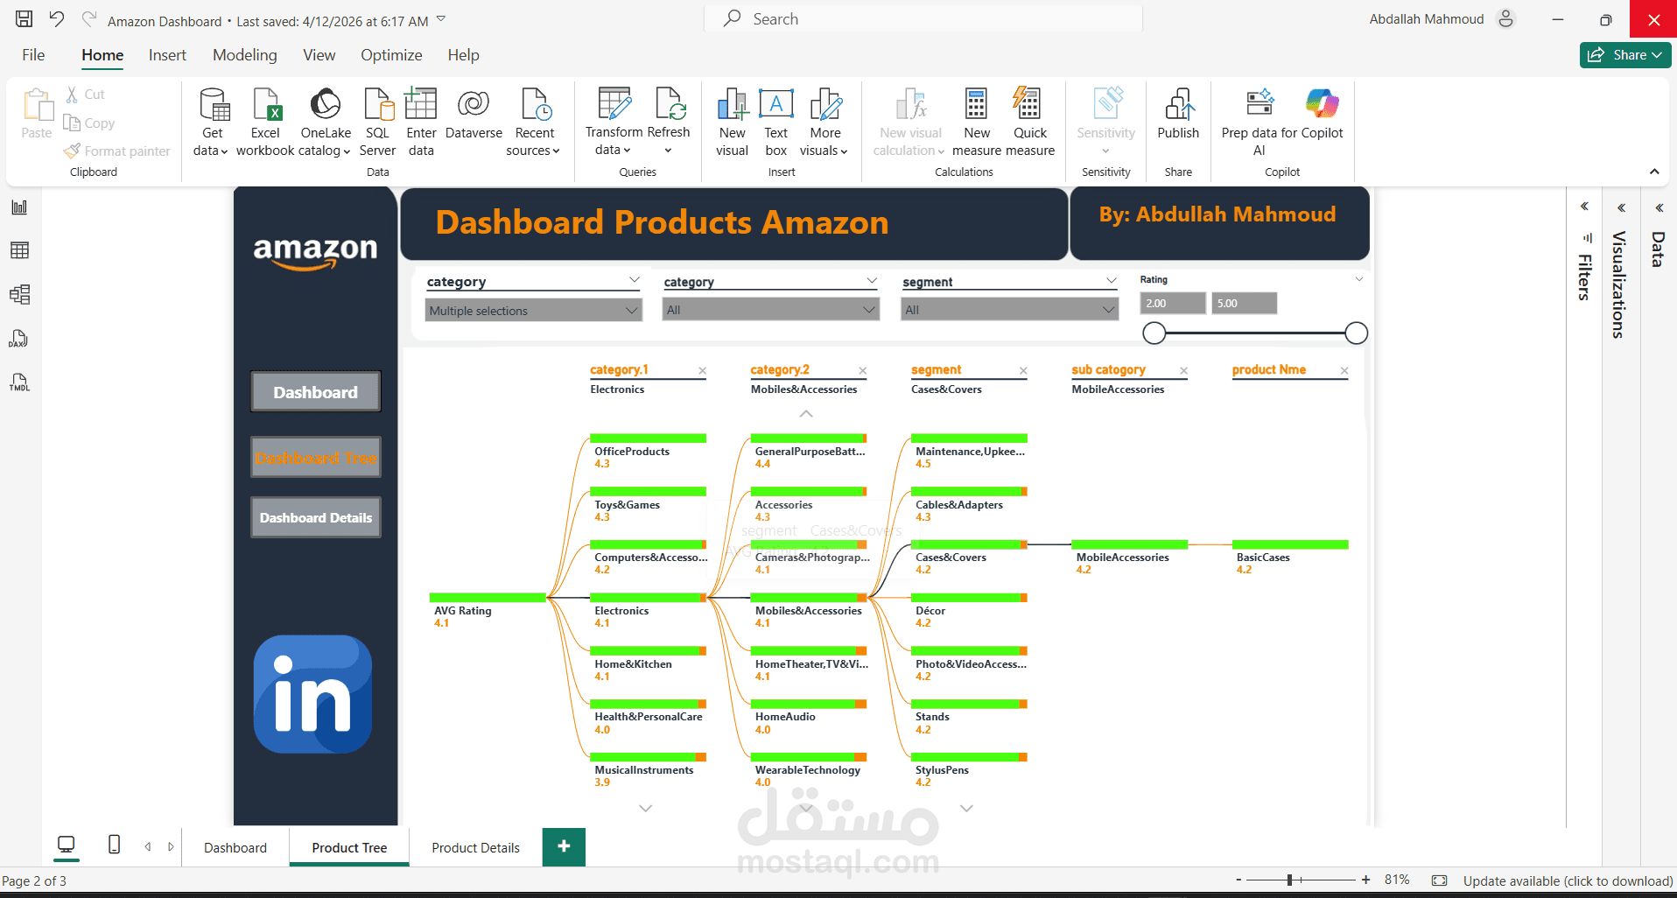This screenshot has width=1677, height=898.
Task: Switch to Product Details page tab
Action: (475, 847)
